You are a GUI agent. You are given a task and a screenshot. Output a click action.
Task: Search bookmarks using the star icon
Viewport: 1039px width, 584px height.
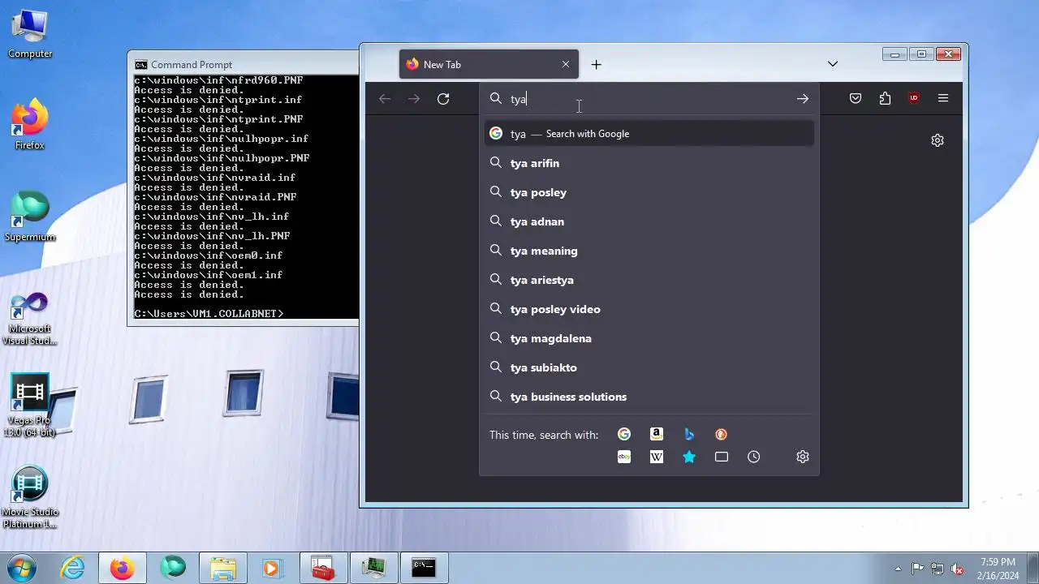(689, 457)
